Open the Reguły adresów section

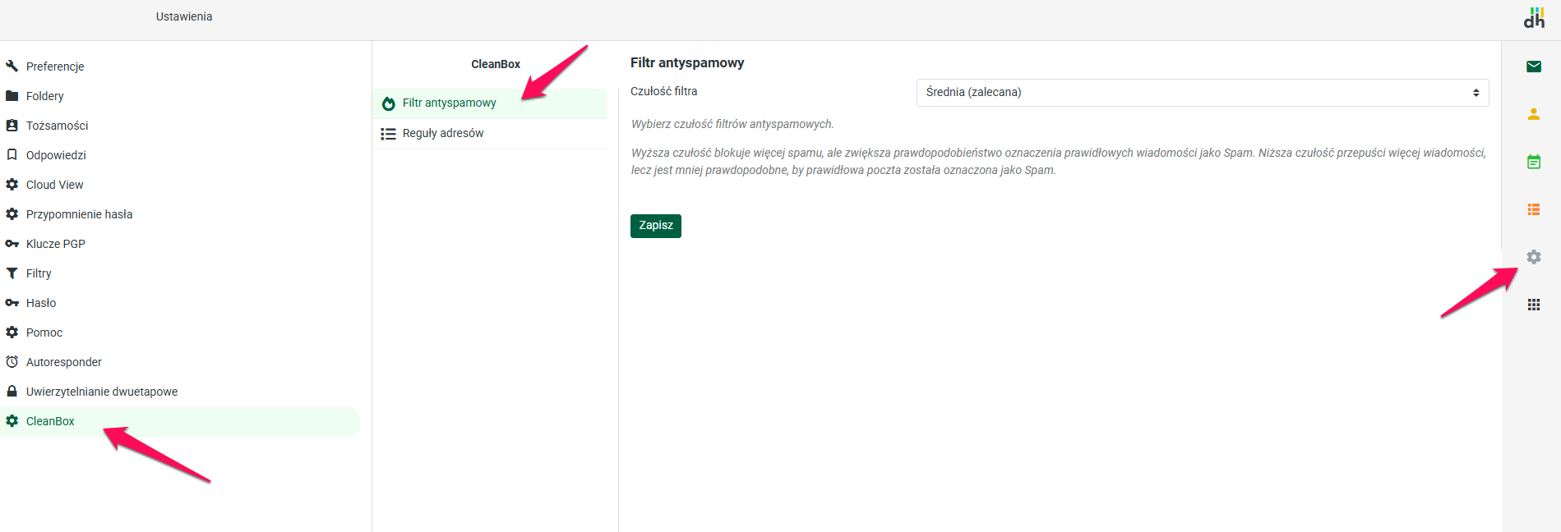443,134
